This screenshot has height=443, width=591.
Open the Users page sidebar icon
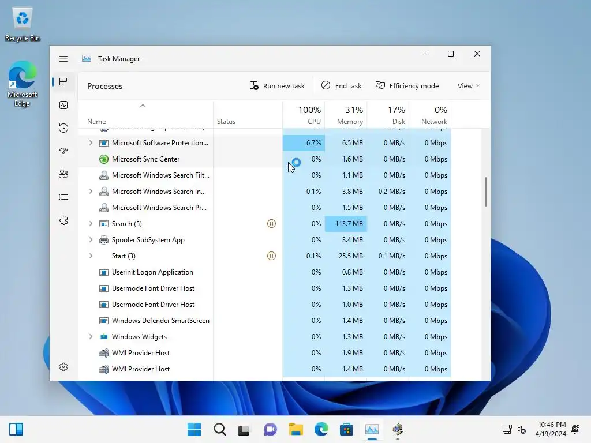coord(63,174)
